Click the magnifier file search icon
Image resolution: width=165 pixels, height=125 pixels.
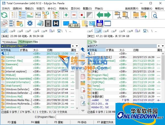click(x=155, y=15)
